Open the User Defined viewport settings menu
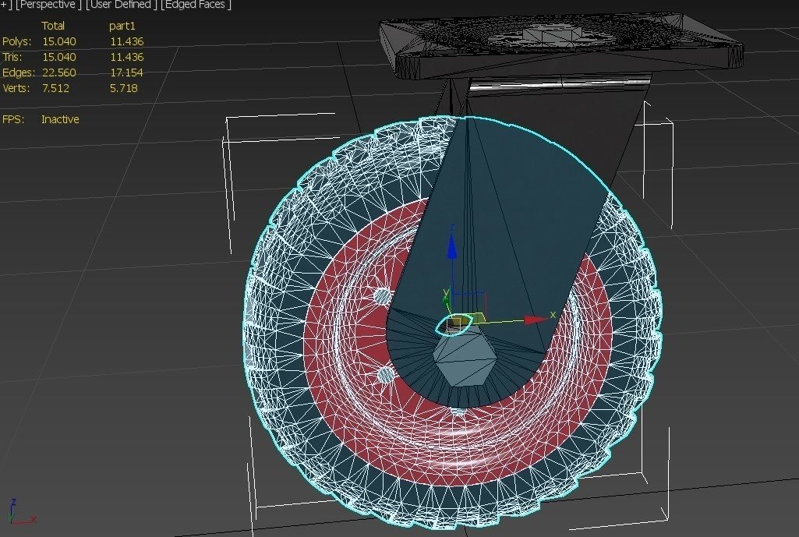This screenshot has width=799, height=537. tap(122, 5)
